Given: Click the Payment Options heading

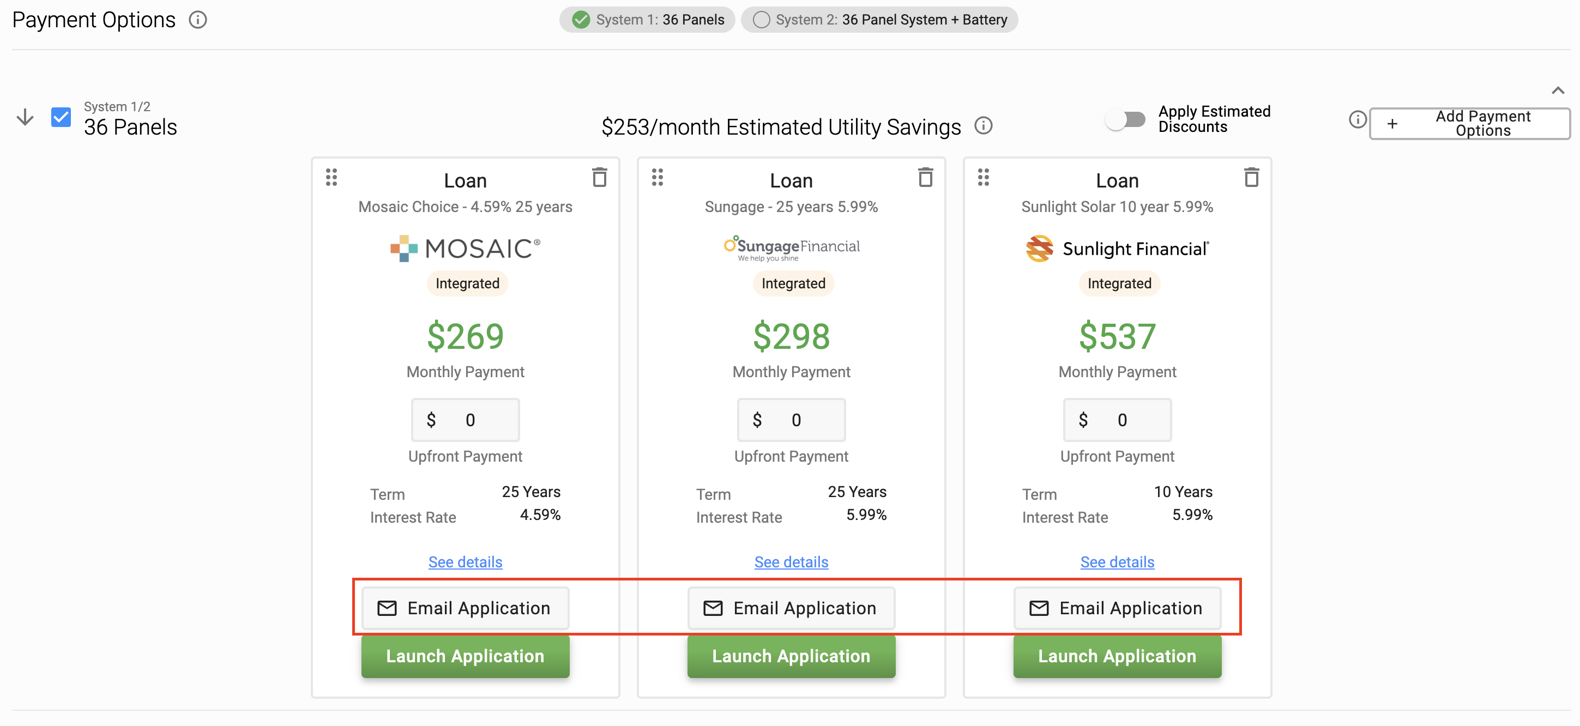Looking at the screenshot, I should [93, 20].
